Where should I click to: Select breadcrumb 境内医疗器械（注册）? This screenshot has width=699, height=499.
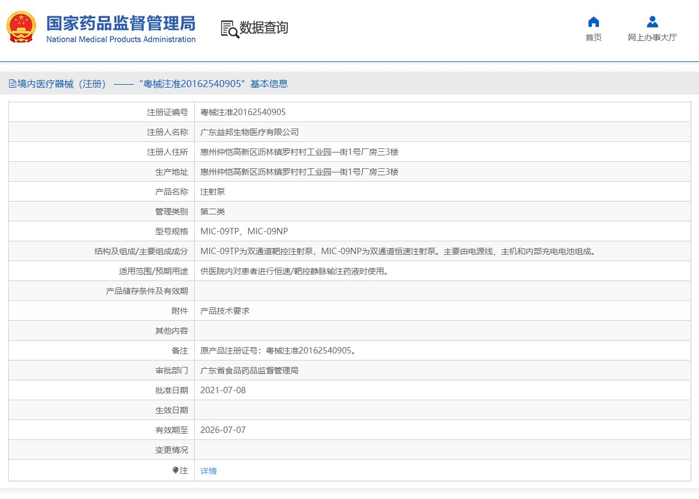[61, 84]
